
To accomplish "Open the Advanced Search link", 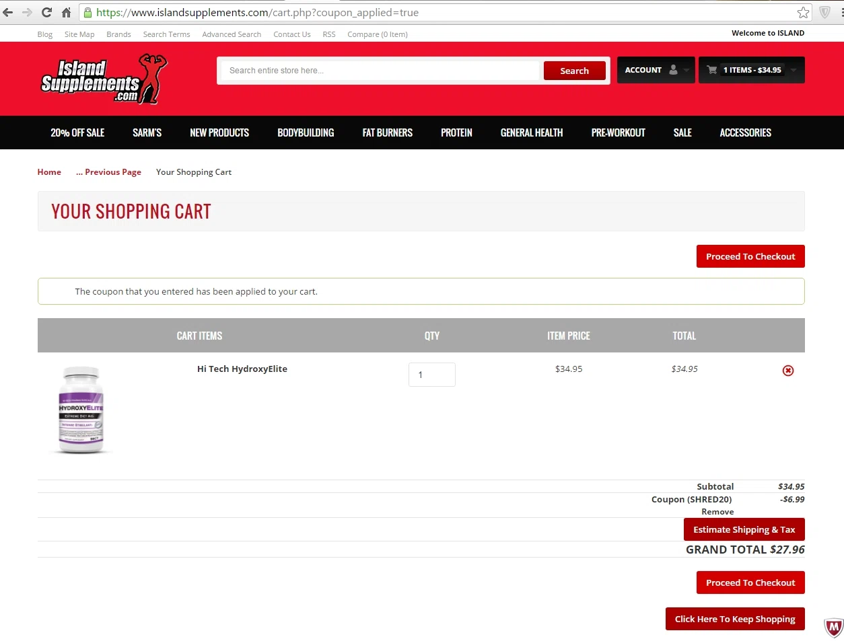I will (232, 34).
